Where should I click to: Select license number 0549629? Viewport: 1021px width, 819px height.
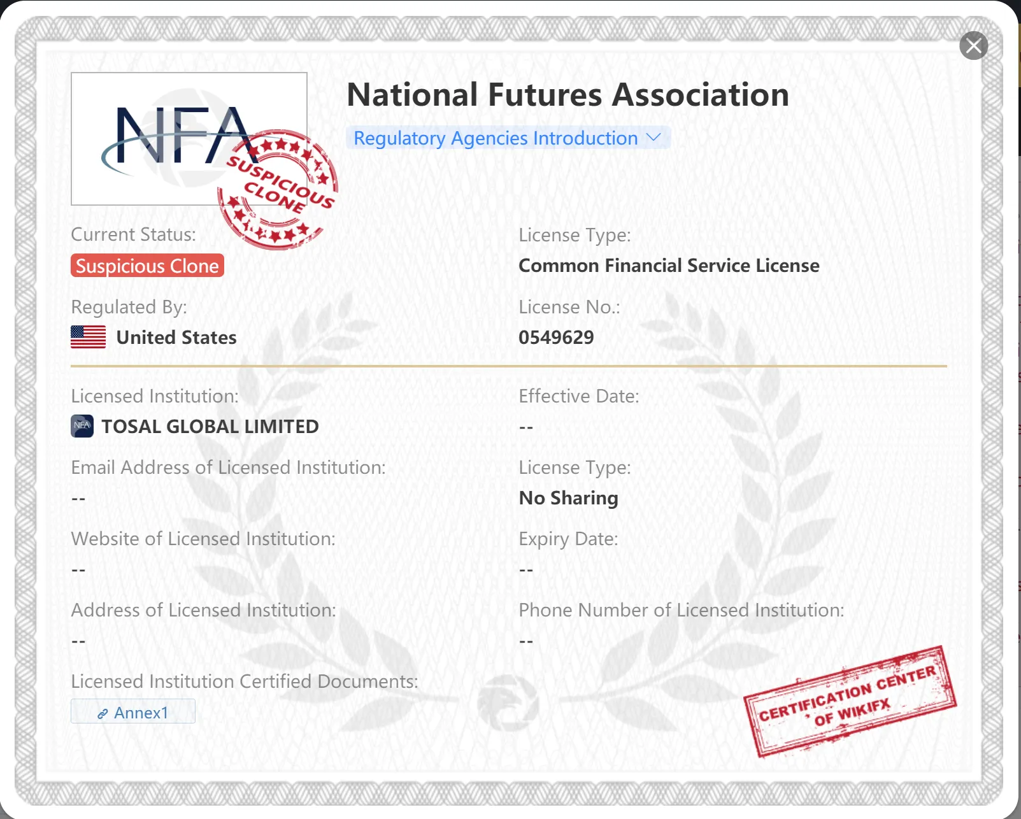tap(556, 337)
